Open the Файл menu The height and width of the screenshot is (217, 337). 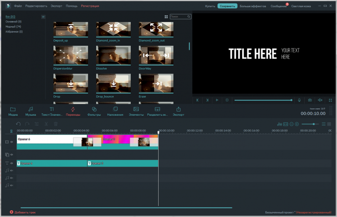pos(18,6)
